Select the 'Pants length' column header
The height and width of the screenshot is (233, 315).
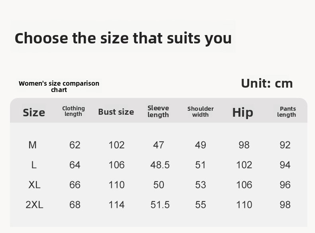(x=287, y=112)
